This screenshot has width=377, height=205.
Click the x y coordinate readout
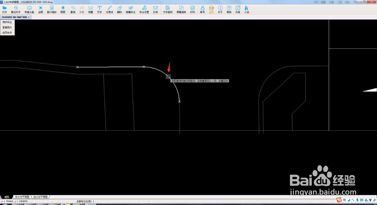point(14,201)
